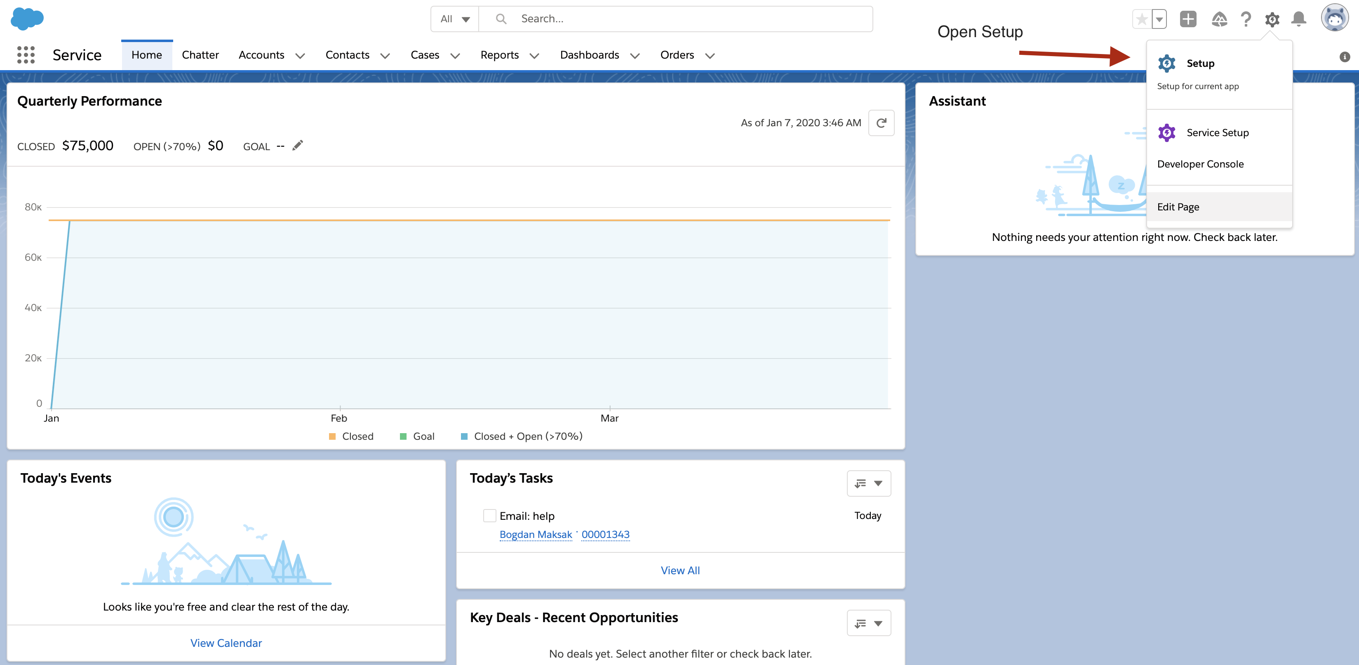Click the Key Deals - Recent Opportunities heading

click(574, 618)
